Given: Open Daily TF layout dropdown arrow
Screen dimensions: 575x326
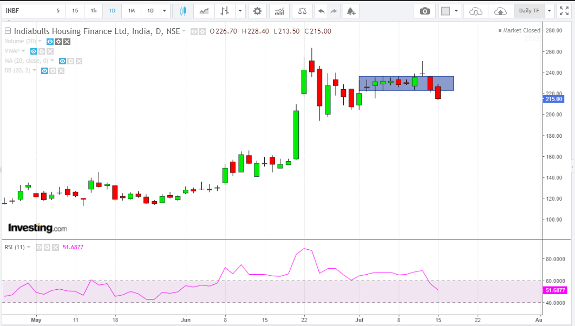Looking at the screenshot, I should (549, 11).
